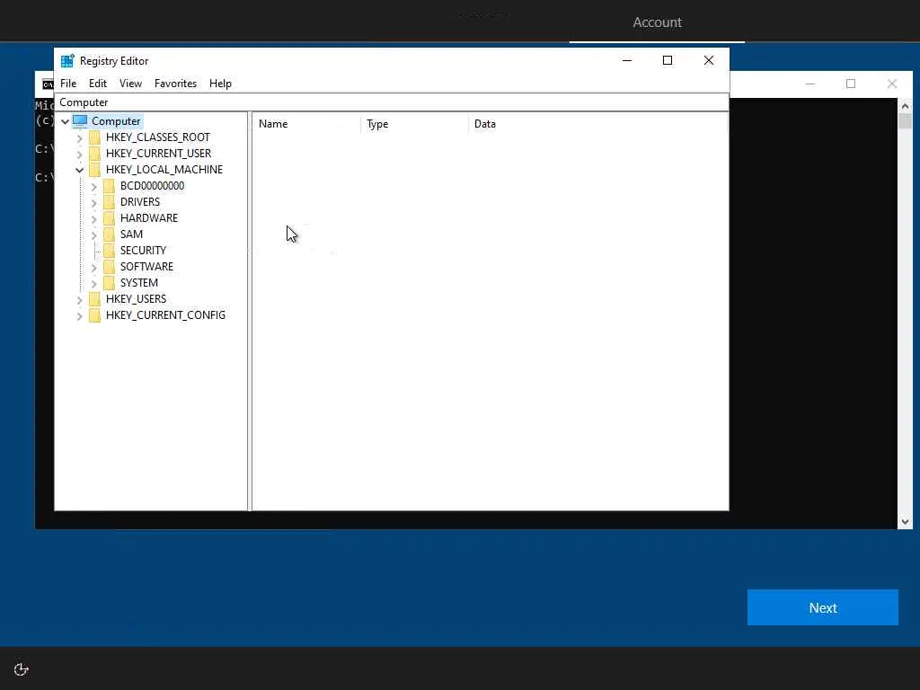The height and width of the screenshot is (690, 920).
Task: Click the Data column header
Action: point(597,124)
